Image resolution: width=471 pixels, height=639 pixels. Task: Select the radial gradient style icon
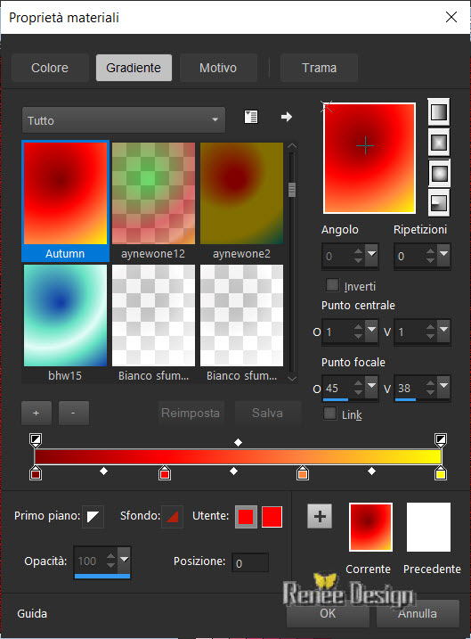(x=439, y=203)
